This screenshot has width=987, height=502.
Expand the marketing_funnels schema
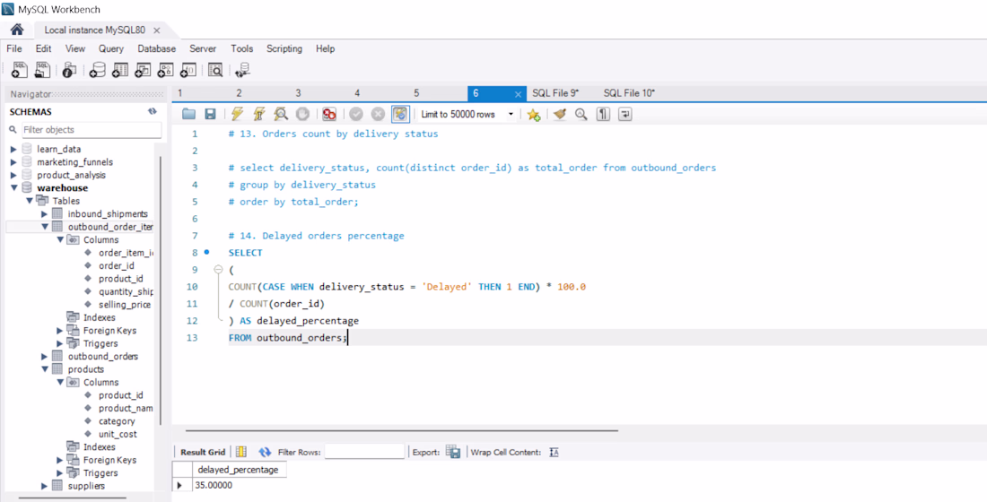[13, 162]
